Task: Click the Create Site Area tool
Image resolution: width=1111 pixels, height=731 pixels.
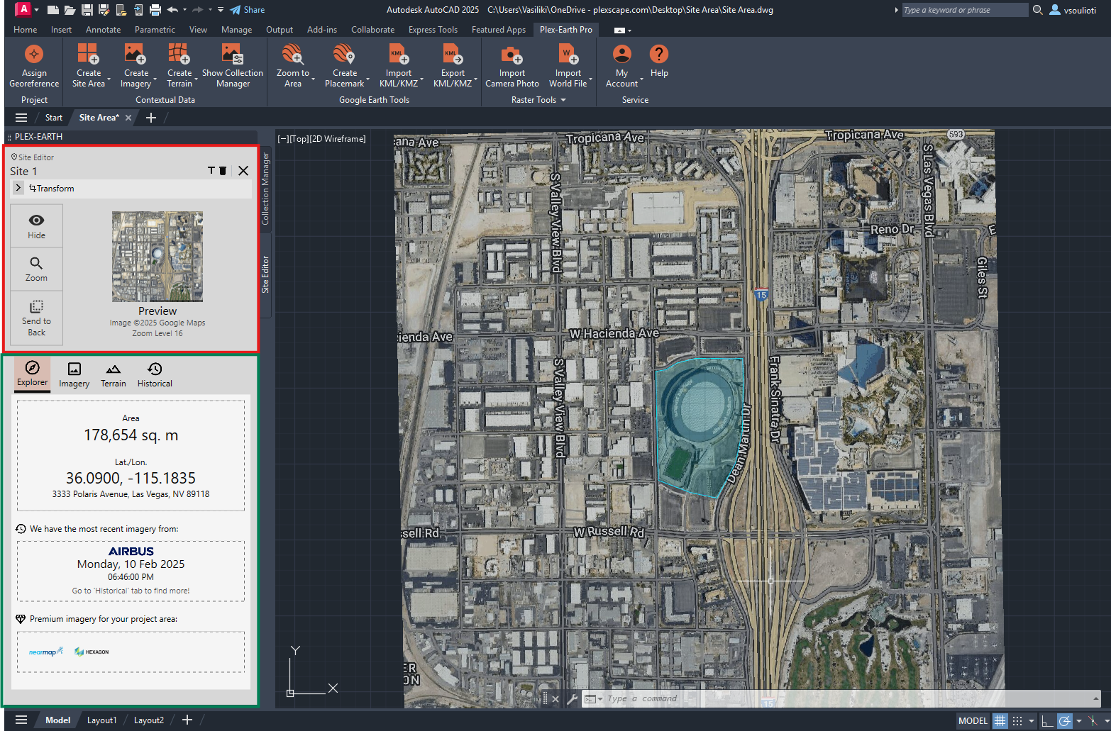Action: coord(89,66)
